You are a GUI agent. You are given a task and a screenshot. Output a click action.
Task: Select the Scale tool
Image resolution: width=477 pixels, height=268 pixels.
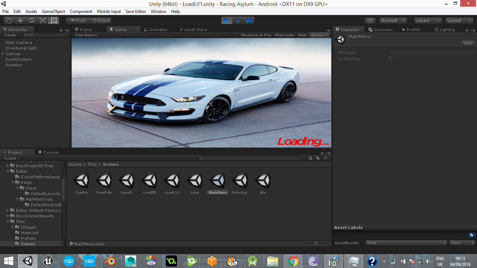43,21
